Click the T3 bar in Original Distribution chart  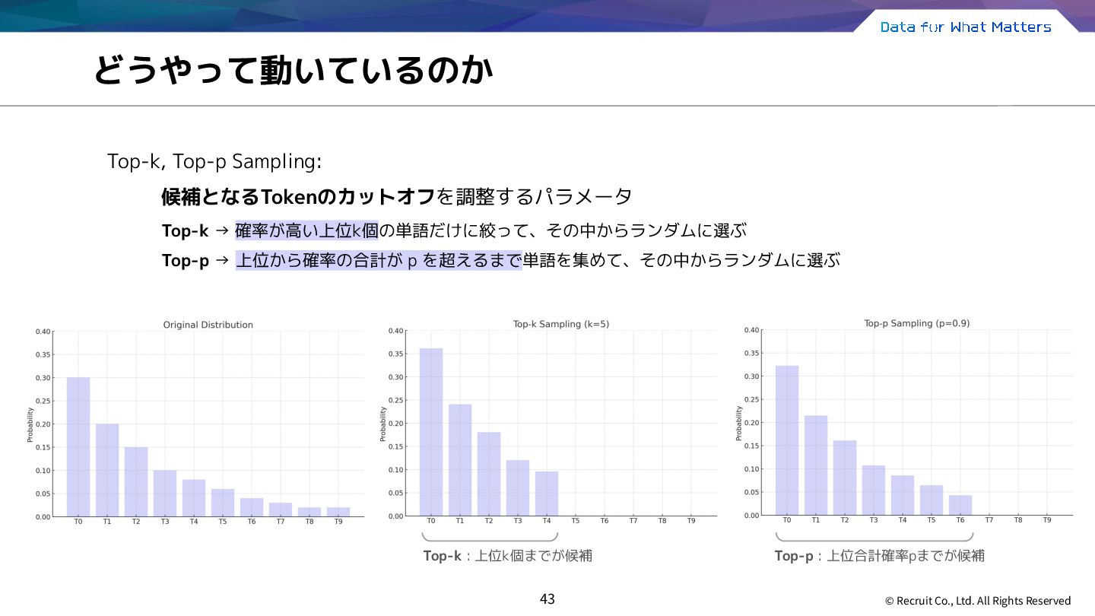(x=165, y=494)
